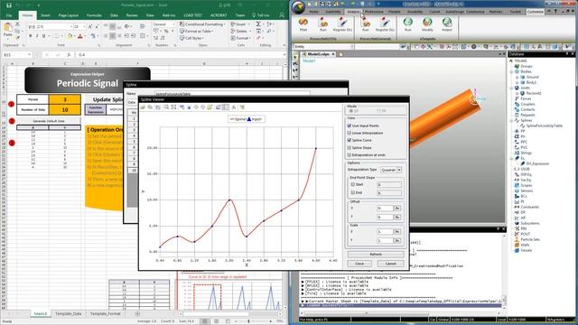Switch to Template_Data sheet tab in Excel
The image size is (578, 325).
click(x=69, y=314)
